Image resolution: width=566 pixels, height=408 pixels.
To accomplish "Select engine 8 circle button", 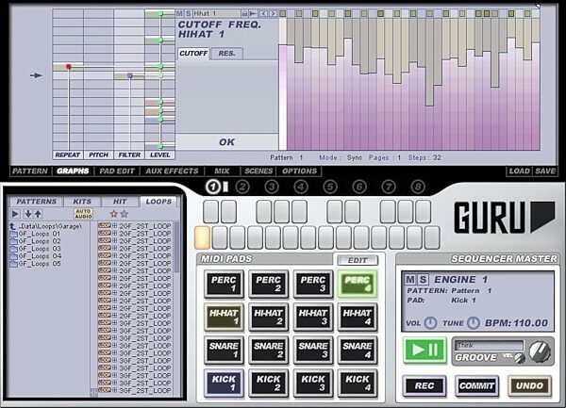I will click(x=418, y=187).
